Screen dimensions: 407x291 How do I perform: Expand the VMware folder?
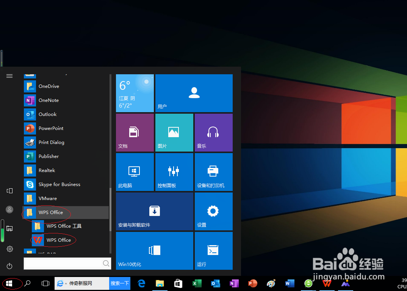click(66, 198)
